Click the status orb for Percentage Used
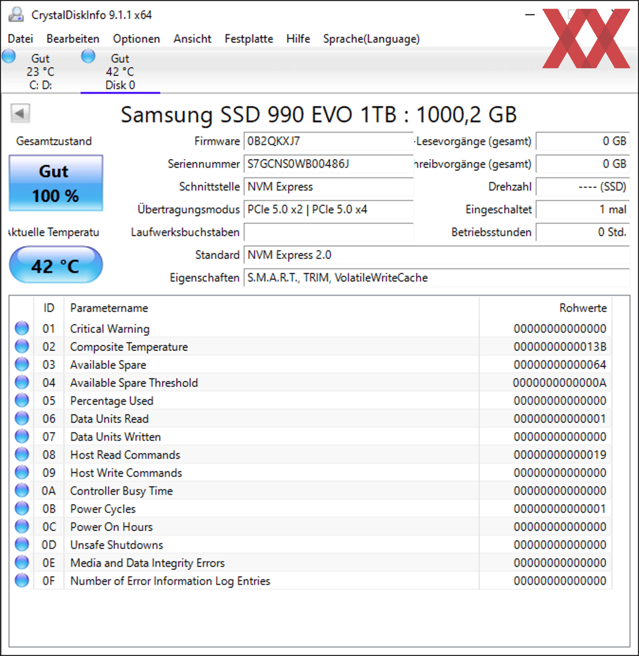Viewport: 639px width, 656px height. [x=22, y=400]
